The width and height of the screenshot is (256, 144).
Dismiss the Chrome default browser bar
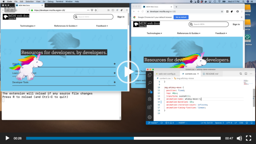click(241, 17)
